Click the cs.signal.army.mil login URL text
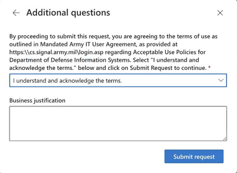The width and height of the screenshot is (237, 173). [57, 52]
